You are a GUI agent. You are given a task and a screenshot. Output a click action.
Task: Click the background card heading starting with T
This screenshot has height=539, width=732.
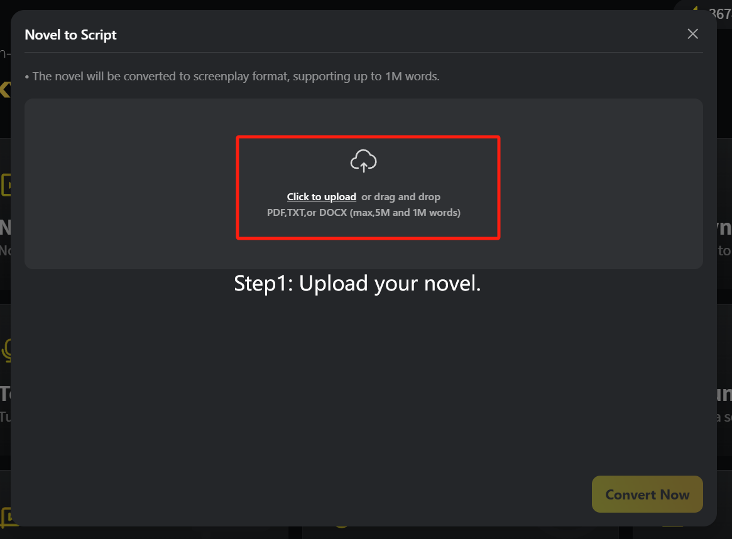[5, 394]
